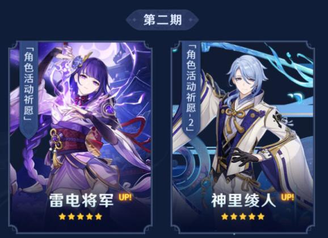The width and height of the screenshot is (328, 238).
Task: Click Raiden Shogun's face in the artwork
Action: point(88,80)
